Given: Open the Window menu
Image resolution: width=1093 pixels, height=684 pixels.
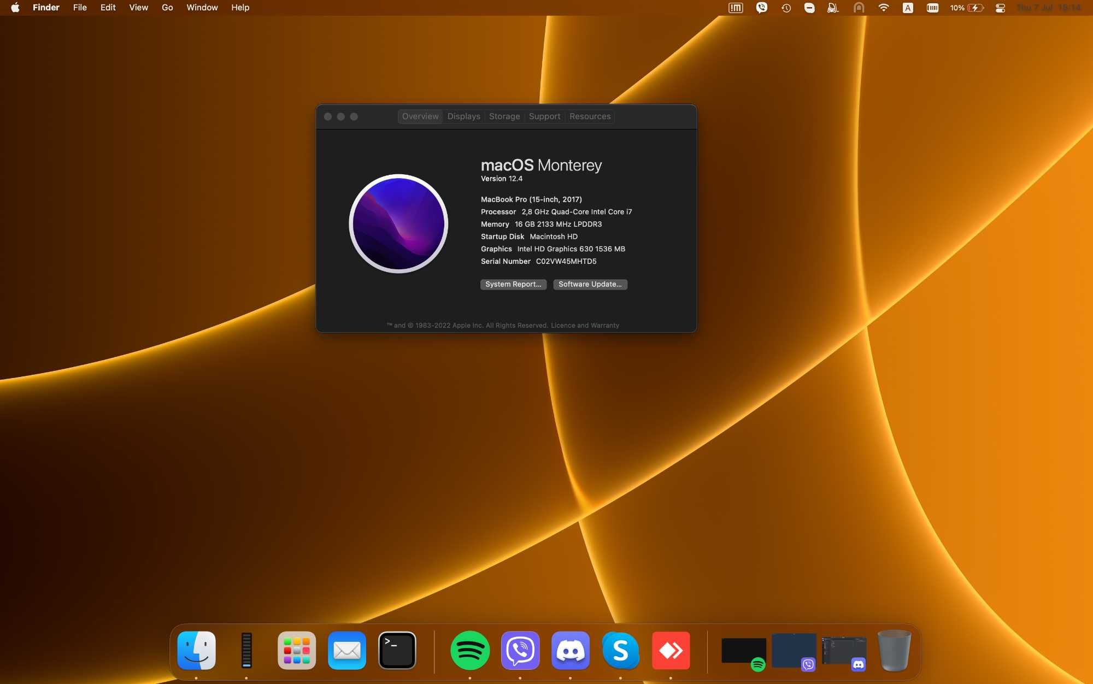Looking at the screenshot, I should tap(202, 8).
